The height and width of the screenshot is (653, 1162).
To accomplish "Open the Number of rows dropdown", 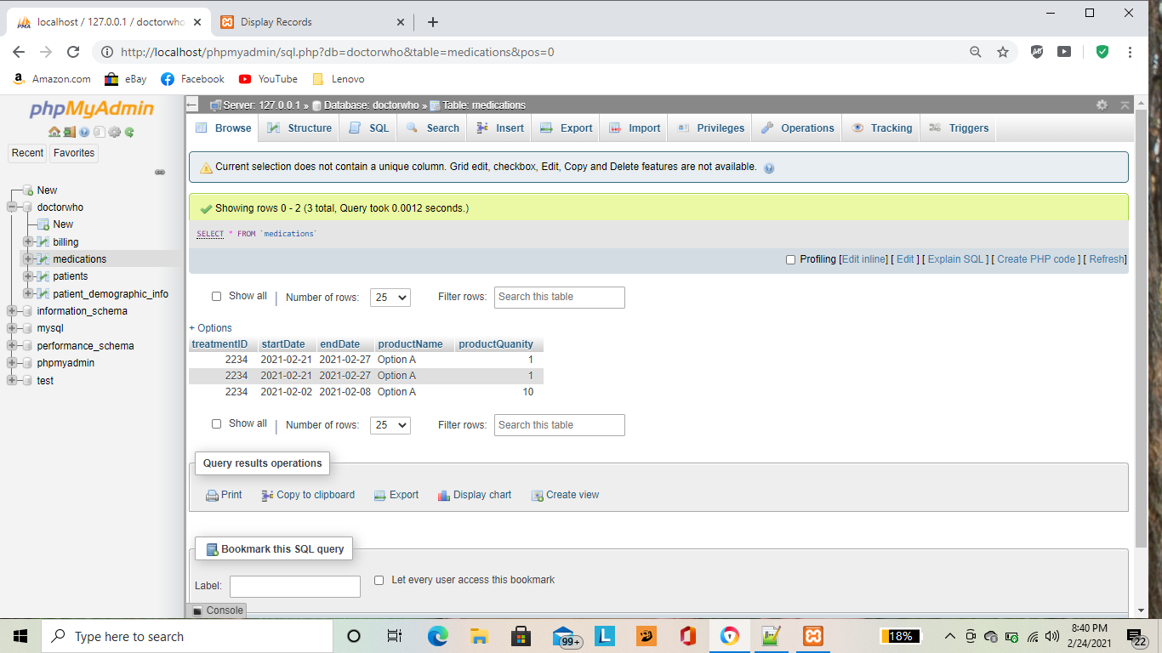I will [x=390, y=298].
